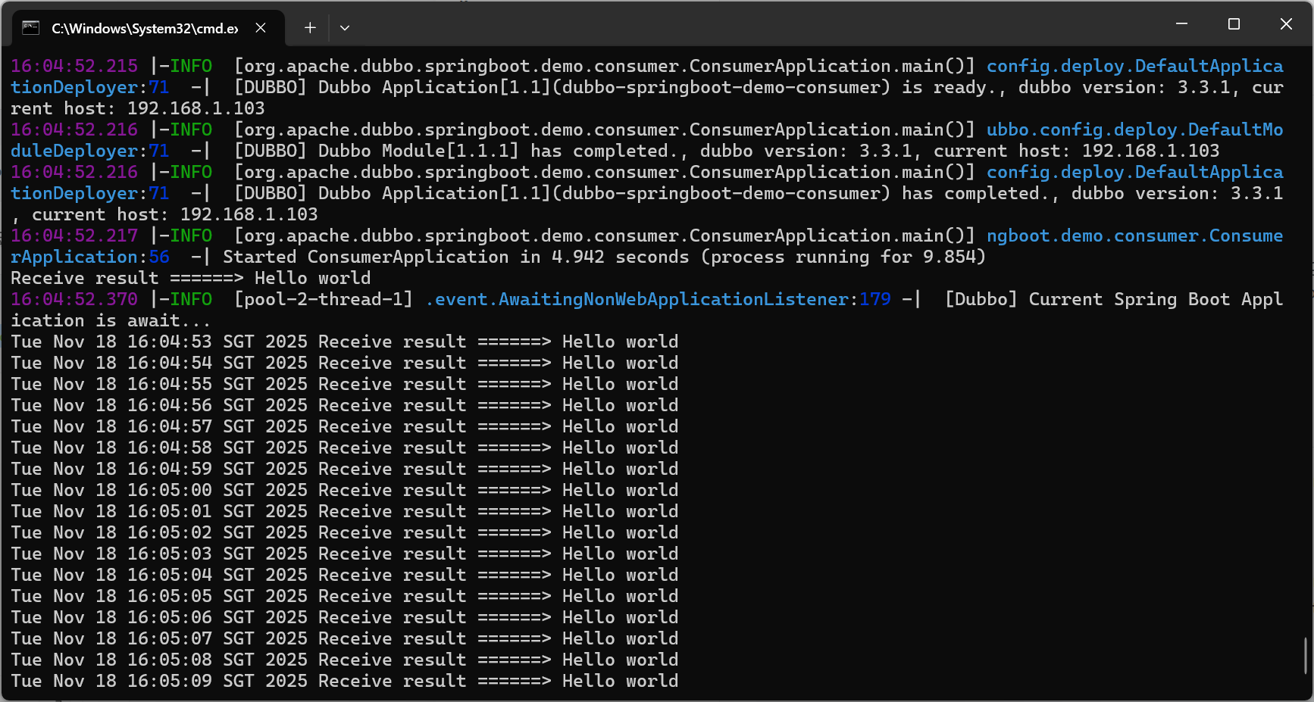Click the 'ication is await...' line
The image size is (1314, 702).
[x=111, y=320]
